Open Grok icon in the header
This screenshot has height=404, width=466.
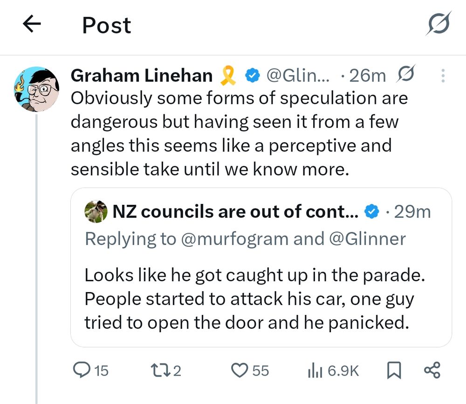pyautogui.click(x=438, y=24)
